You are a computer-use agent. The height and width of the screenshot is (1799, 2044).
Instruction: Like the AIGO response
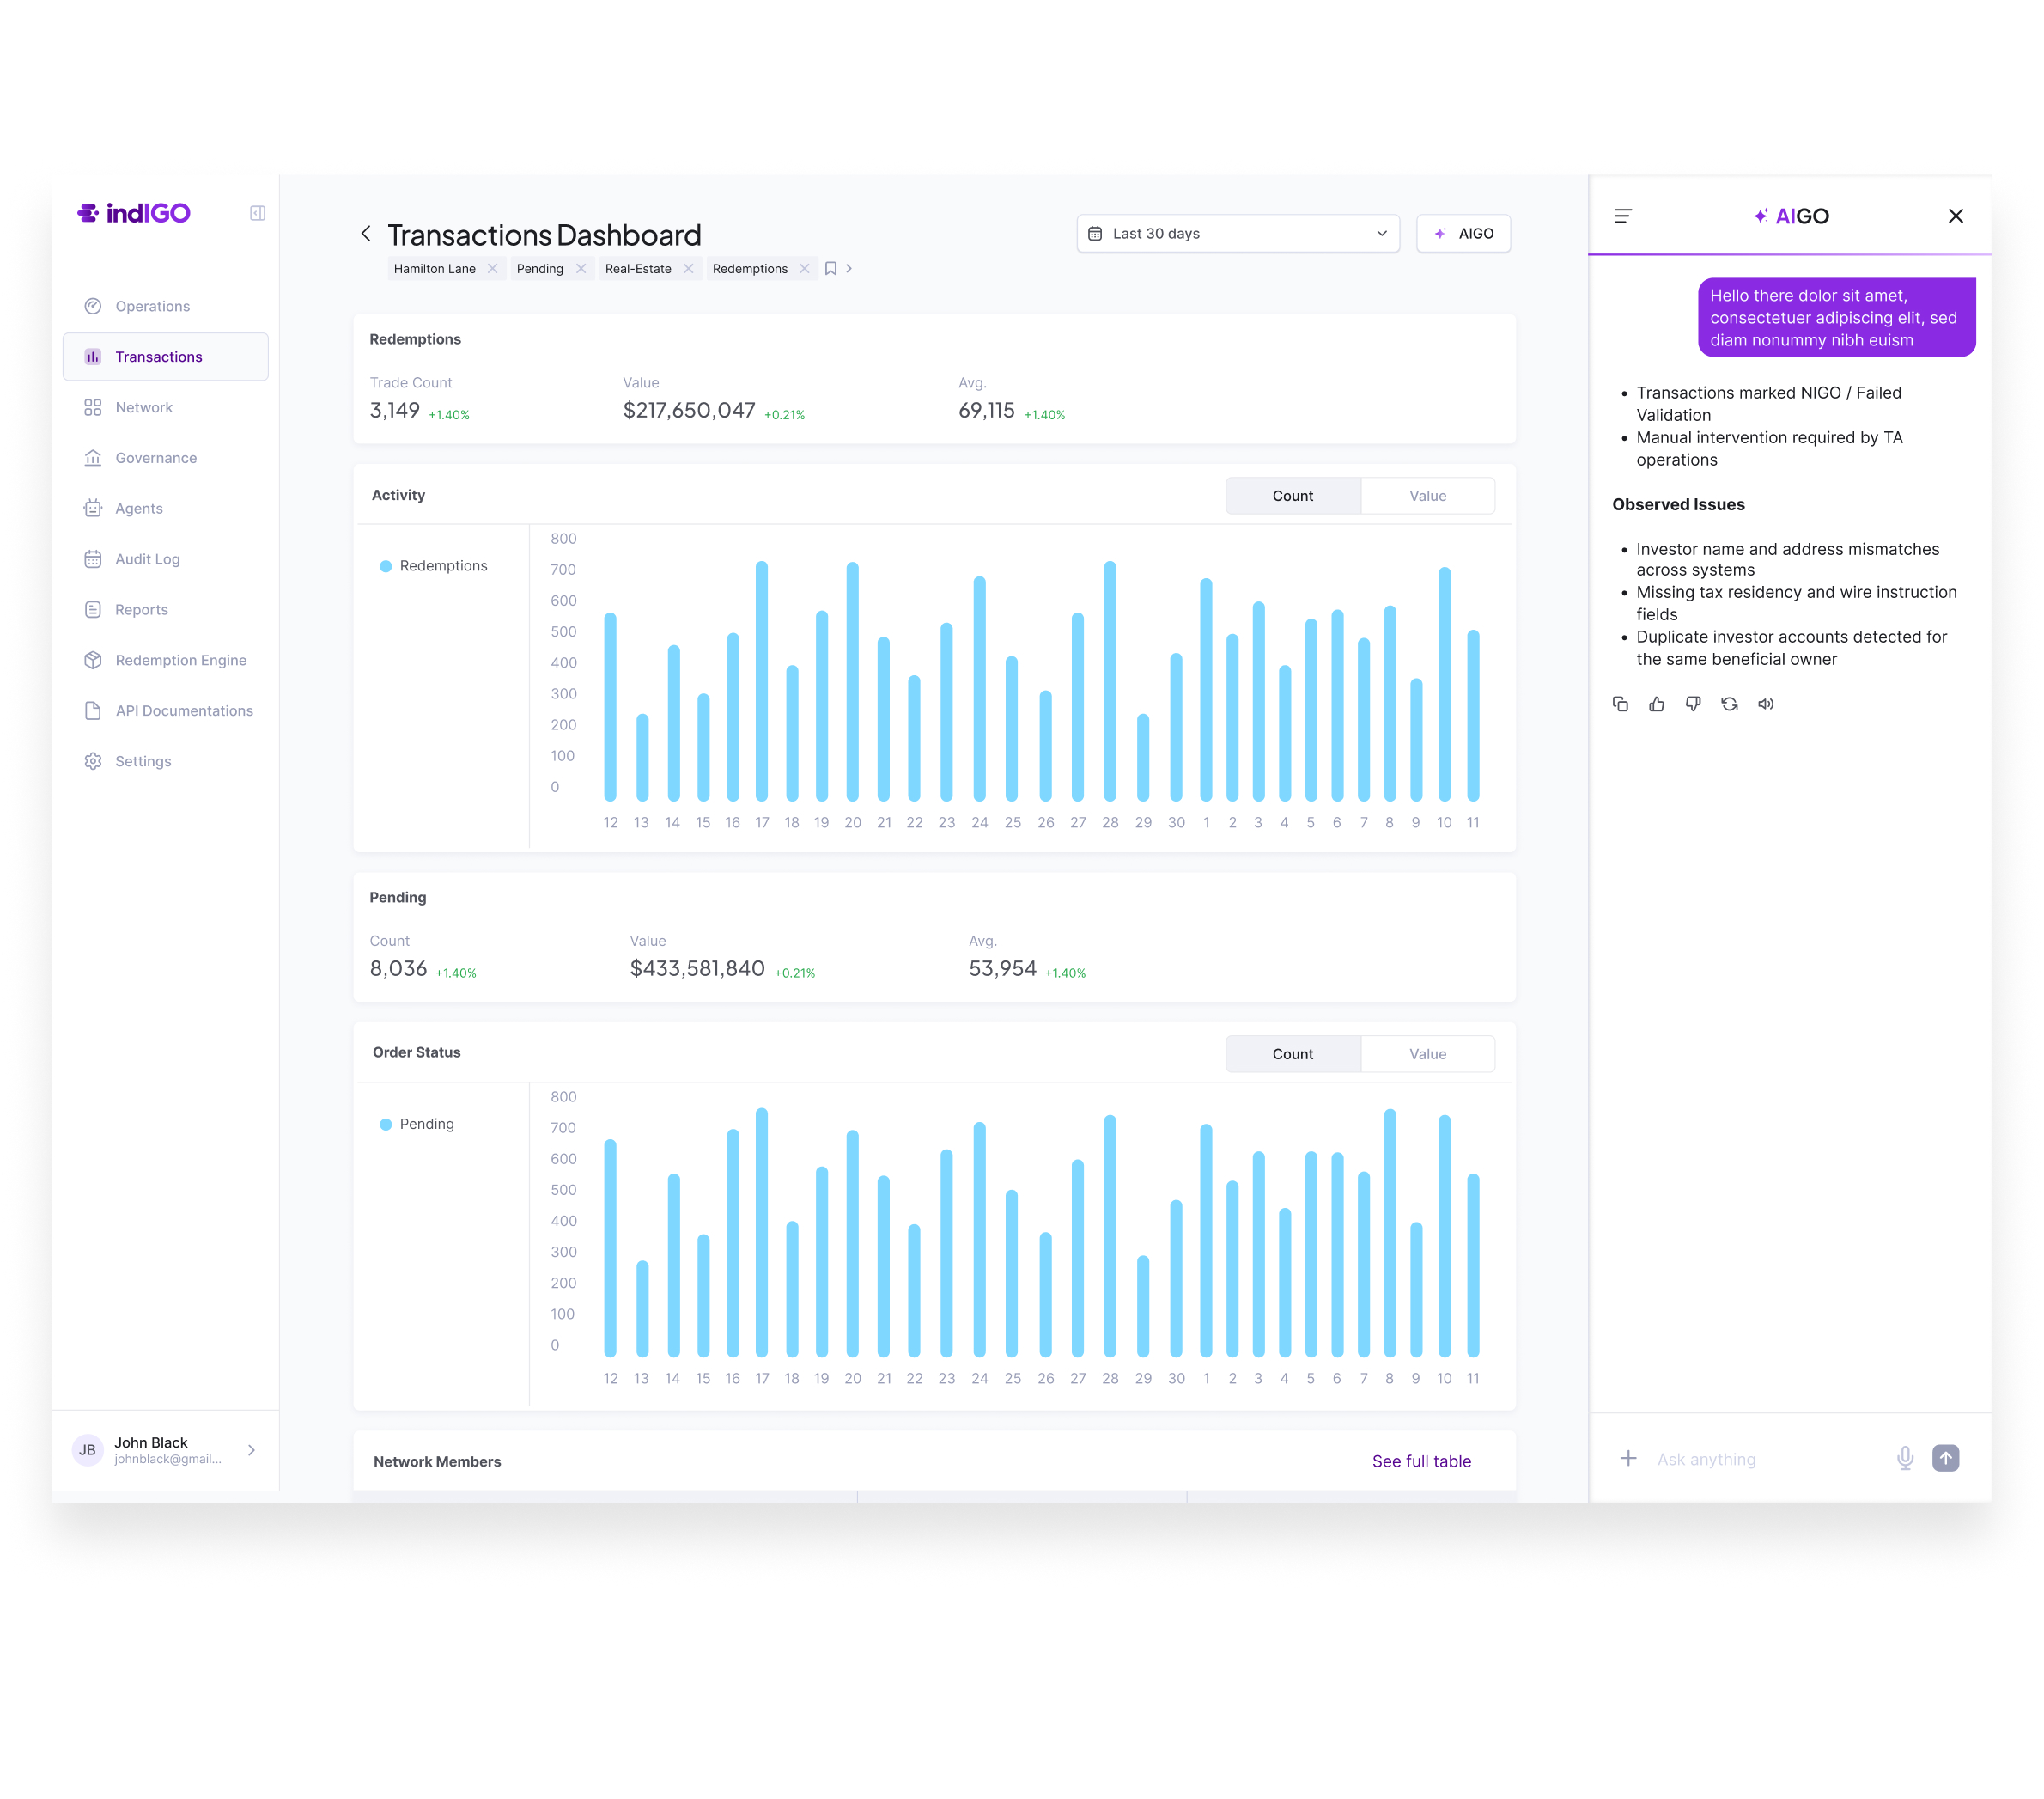click(1657, 704)
